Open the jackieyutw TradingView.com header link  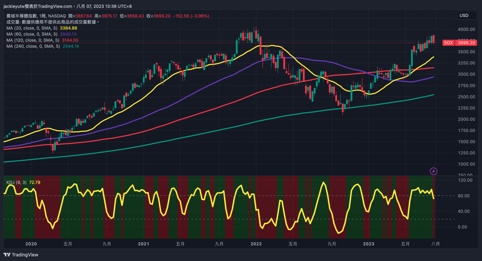point(38,6)
